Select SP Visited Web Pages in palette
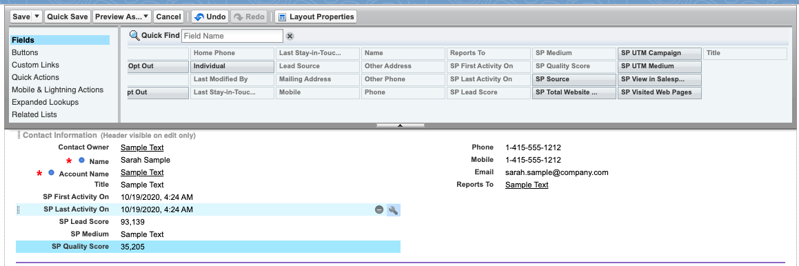Viewport: 799px width, 266px height. tap(660, 93)
